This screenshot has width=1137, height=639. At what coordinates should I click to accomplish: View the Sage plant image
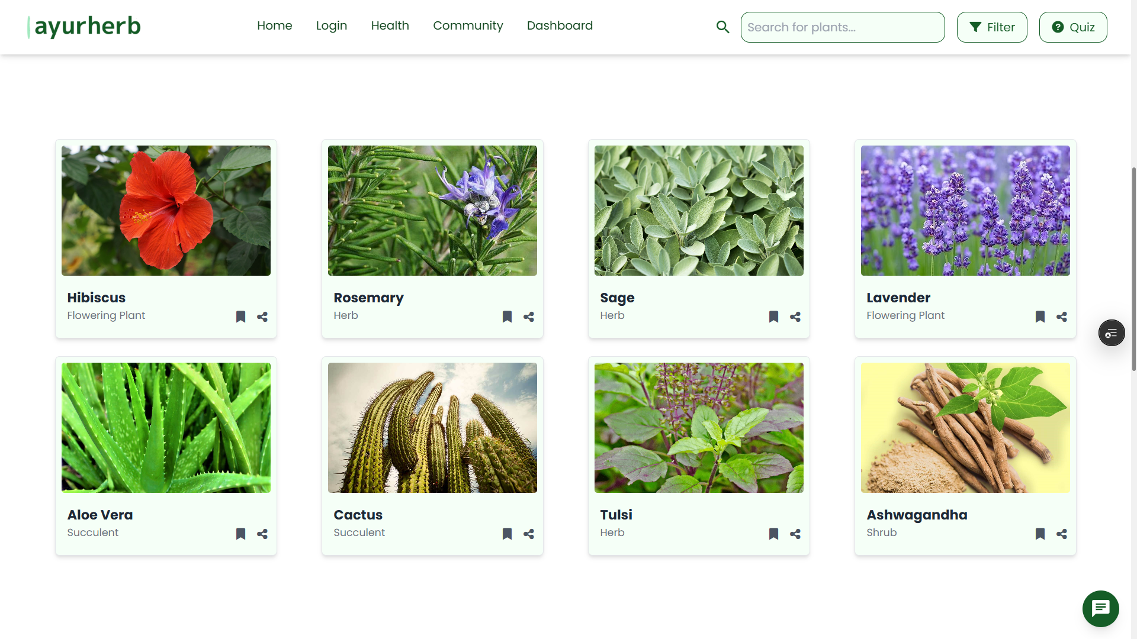pyautogui.click(x=699, y=210)
